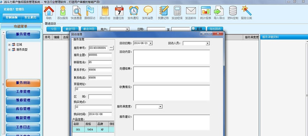Click the 服务主题 input field
Screen dimensions: 308x136
(x=100, y=55)
